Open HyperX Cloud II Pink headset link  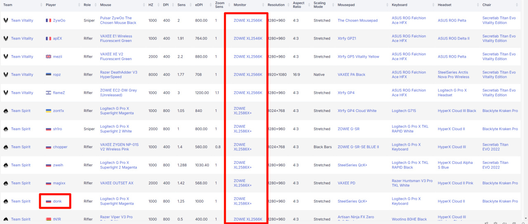(x=455, y=183)
